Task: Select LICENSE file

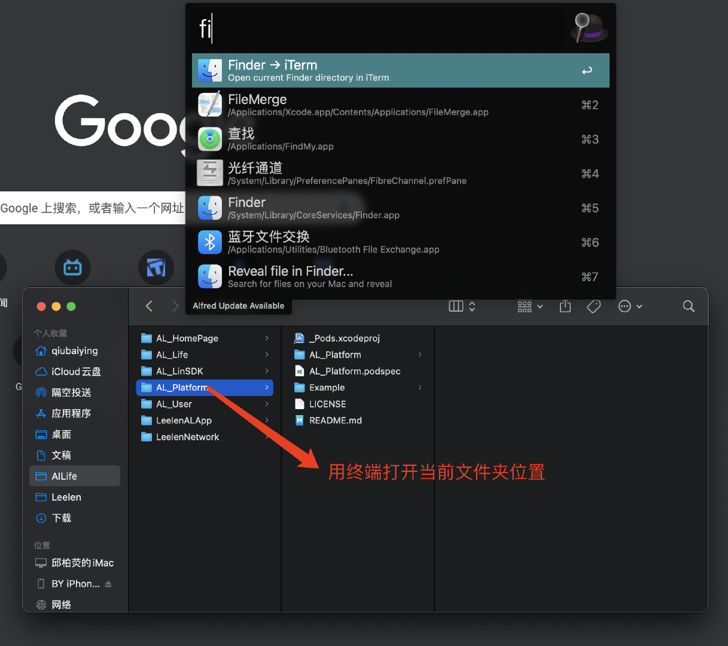Action: click(358, 404)
